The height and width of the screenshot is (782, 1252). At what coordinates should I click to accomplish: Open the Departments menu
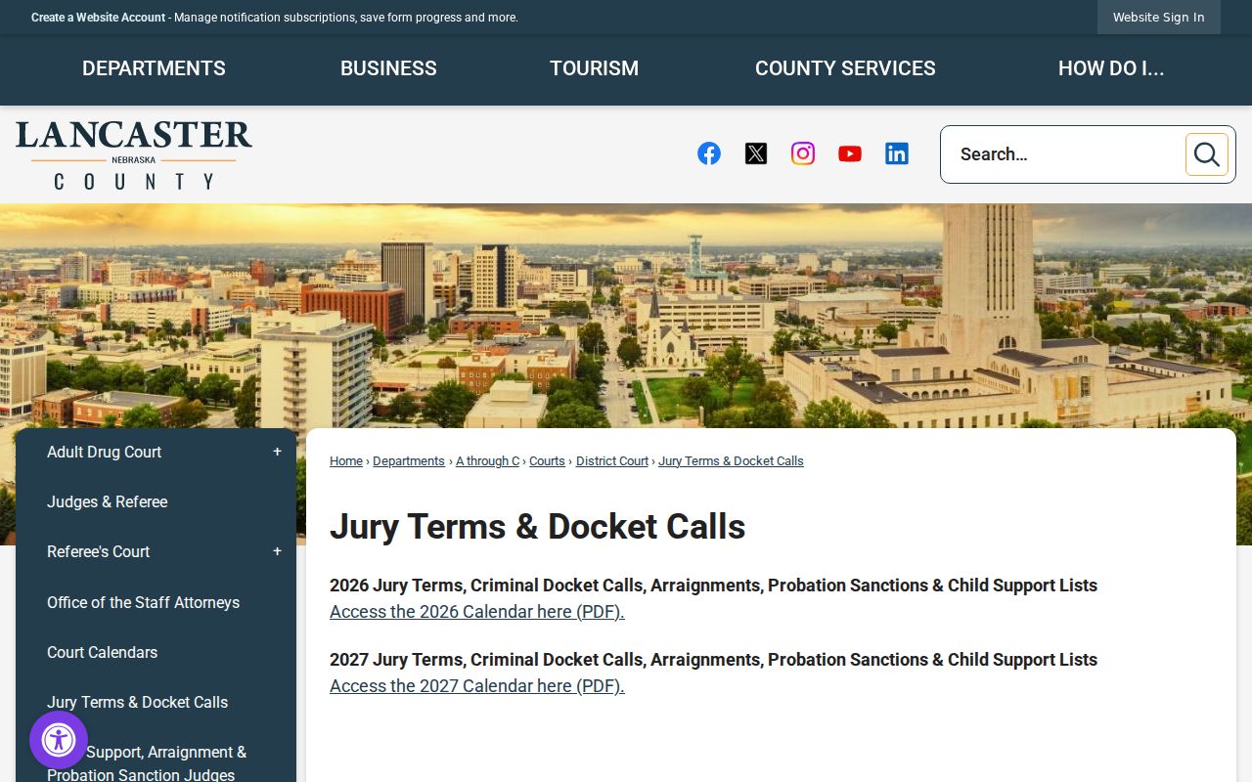point(154,68)
